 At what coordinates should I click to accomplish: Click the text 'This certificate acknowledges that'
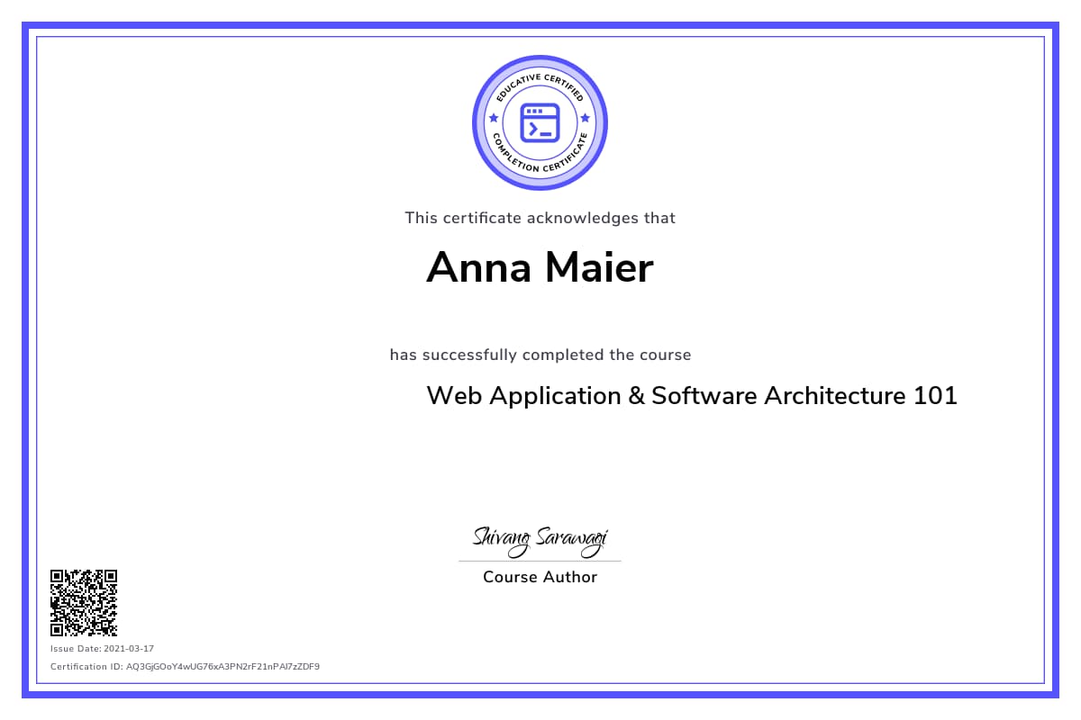[x=540, y=218]
